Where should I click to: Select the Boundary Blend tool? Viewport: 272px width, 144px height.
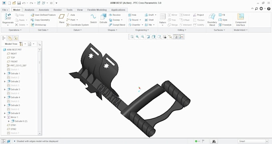(x=212, y=20)
